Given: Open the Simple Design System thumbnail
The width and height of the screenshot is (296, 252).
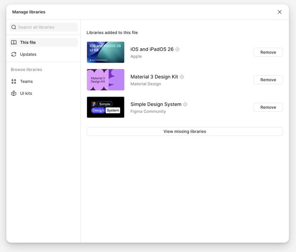Looking at the screenshot, I should pos(106,107).
